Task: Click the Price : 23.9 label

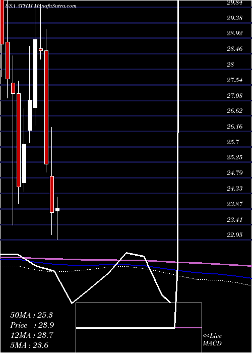Action: [x=32, y=325]
